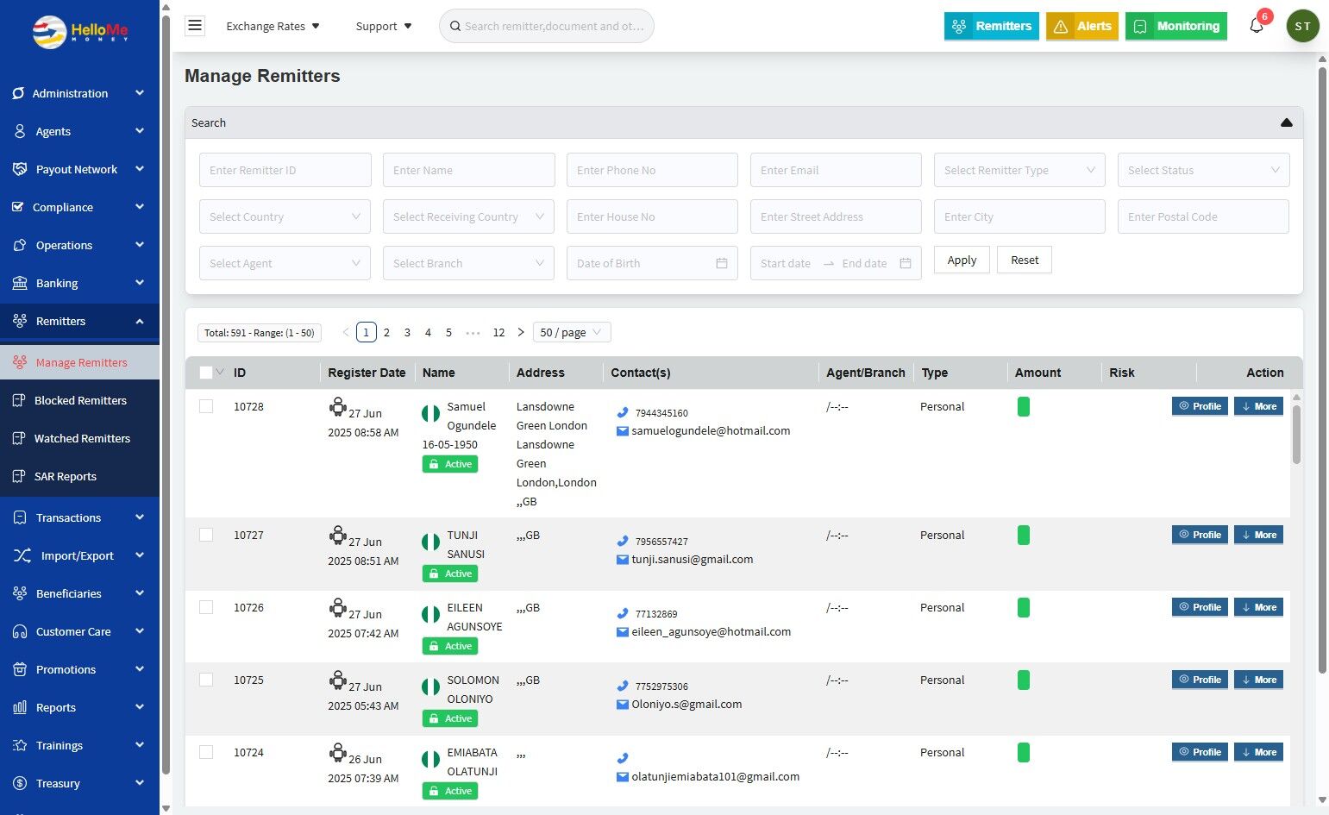This screenshot has width=1329, height=815.
Task: Click the previous page arrow in pagination
Action: click(346, 332)
